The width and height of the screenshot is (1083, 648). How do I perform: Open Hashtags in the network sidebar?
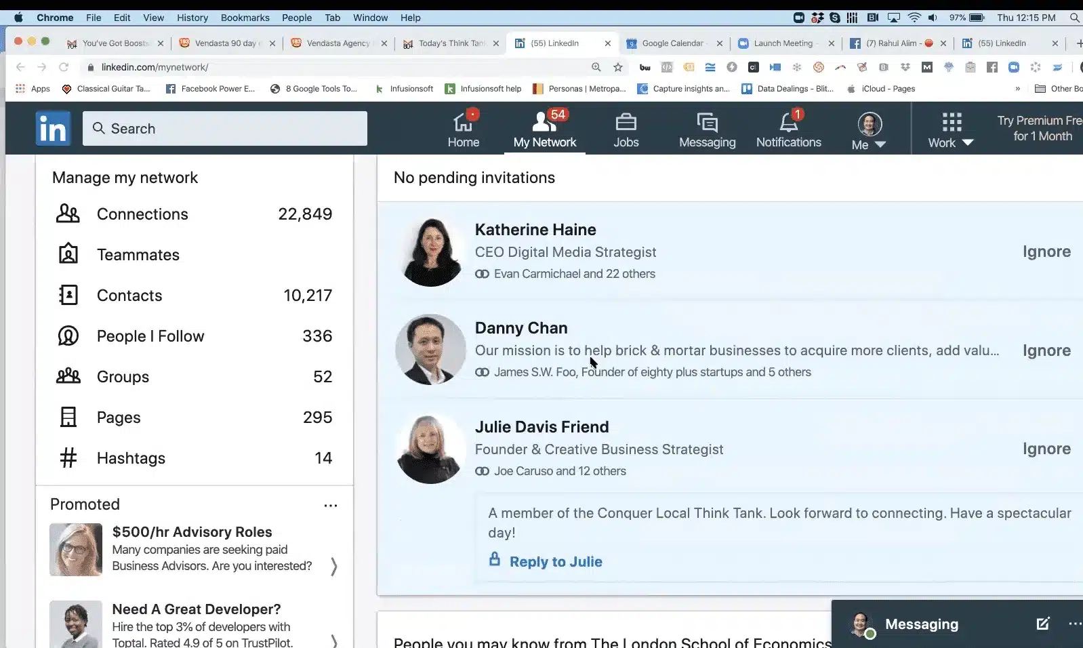131,458
